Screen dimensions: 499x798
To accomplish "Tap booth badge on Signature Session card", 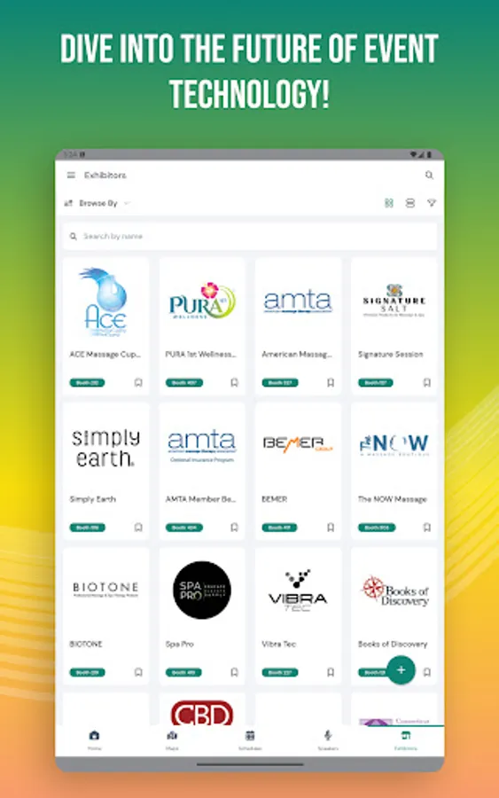I will coord(376,383).
